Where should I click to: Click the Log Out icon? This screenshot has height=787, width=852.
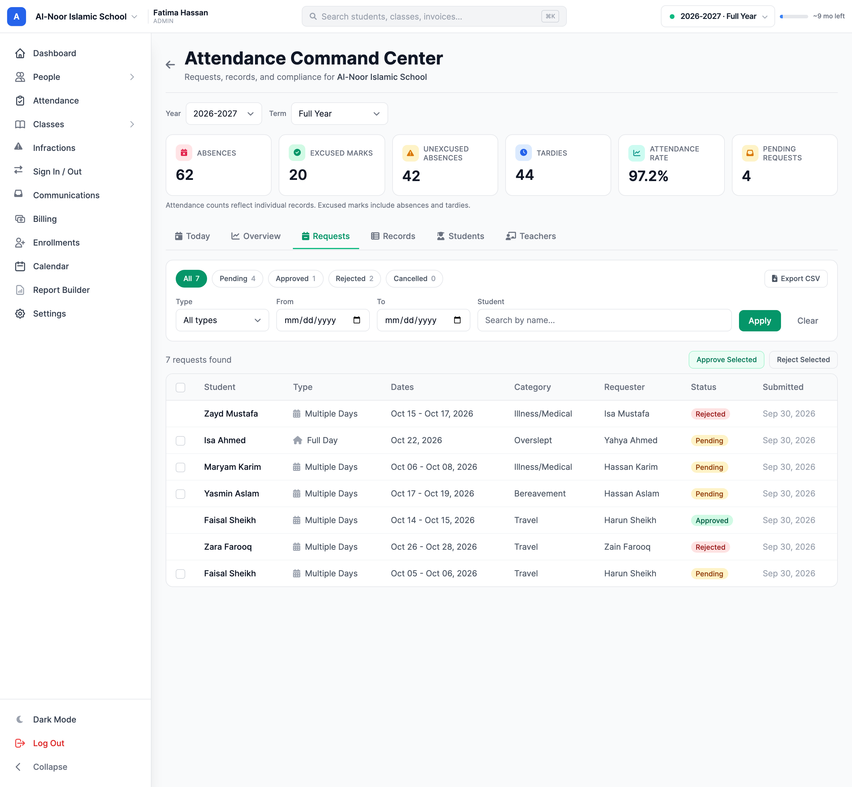point(20,743)
